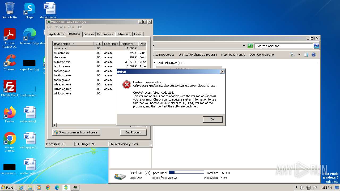Click the End Process button
Viewport: 340px width, 191px height.
pos(133,132)
